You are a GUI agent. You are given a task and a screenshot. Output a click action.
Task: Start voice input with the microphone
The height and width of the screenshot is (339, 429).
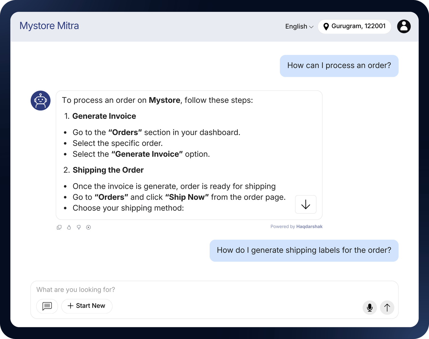coord(370,308)
